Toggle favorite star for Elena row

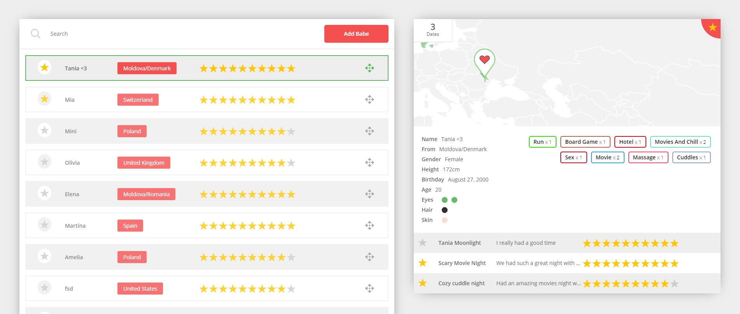click(x=45, y=194)
